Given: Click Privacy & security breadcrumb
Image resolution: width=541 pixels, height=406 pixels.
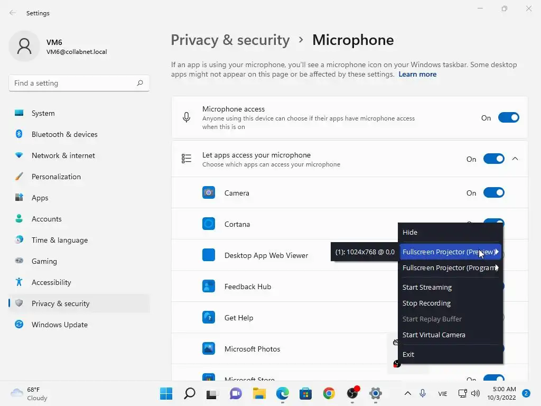Looking at the screenshot, I should pos(230,40).
